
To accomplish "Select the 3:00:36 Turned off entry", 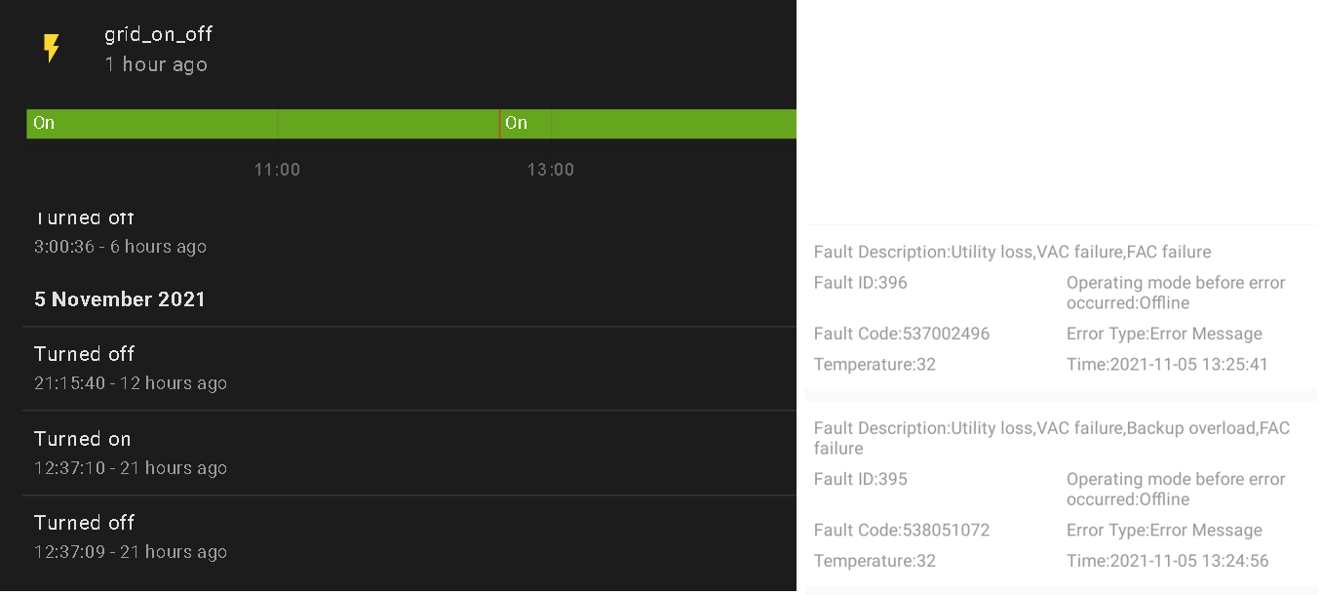I will 120,234.
